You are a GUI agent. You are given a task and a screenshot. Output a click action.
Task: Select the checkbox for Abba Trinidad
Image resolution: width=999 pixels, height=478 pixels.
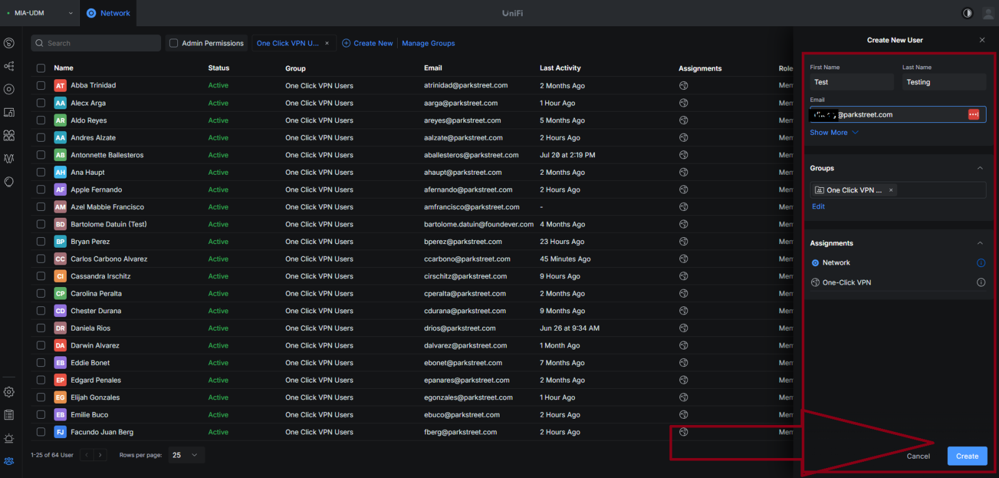41,85
